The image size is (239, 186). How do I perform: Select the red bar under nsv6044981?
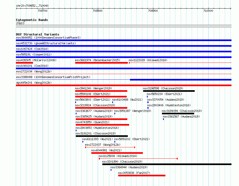tap(117, 153)
